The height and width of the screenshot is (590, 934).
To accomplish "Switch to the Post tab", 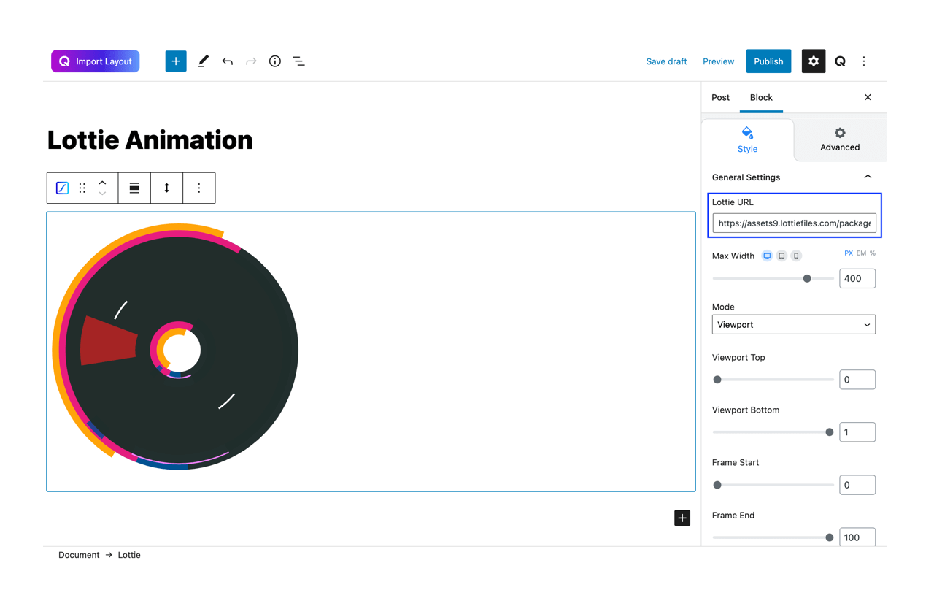I will (720, 97).
